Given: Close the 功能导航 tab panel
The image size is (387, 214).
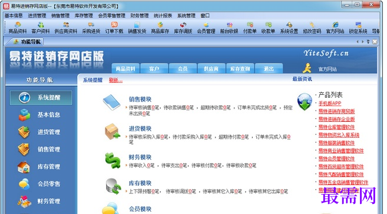Looking at the screenshot, I should (x=375, y=42).
